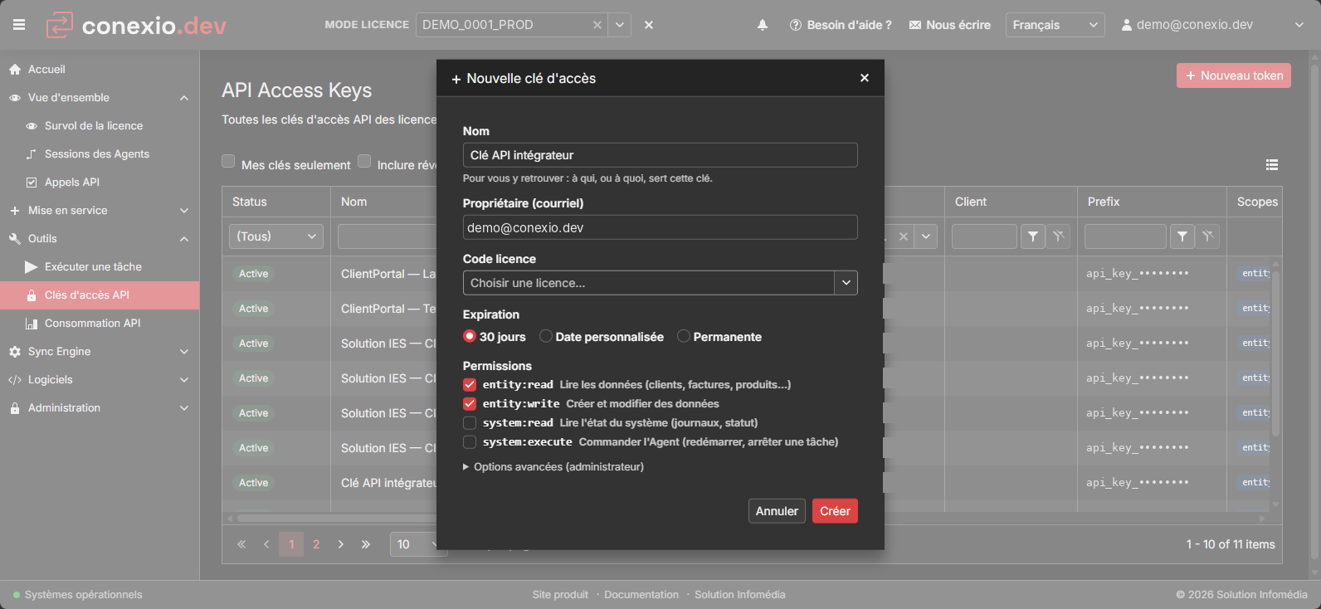Go to the last page of results

click(x=366, y=544)
